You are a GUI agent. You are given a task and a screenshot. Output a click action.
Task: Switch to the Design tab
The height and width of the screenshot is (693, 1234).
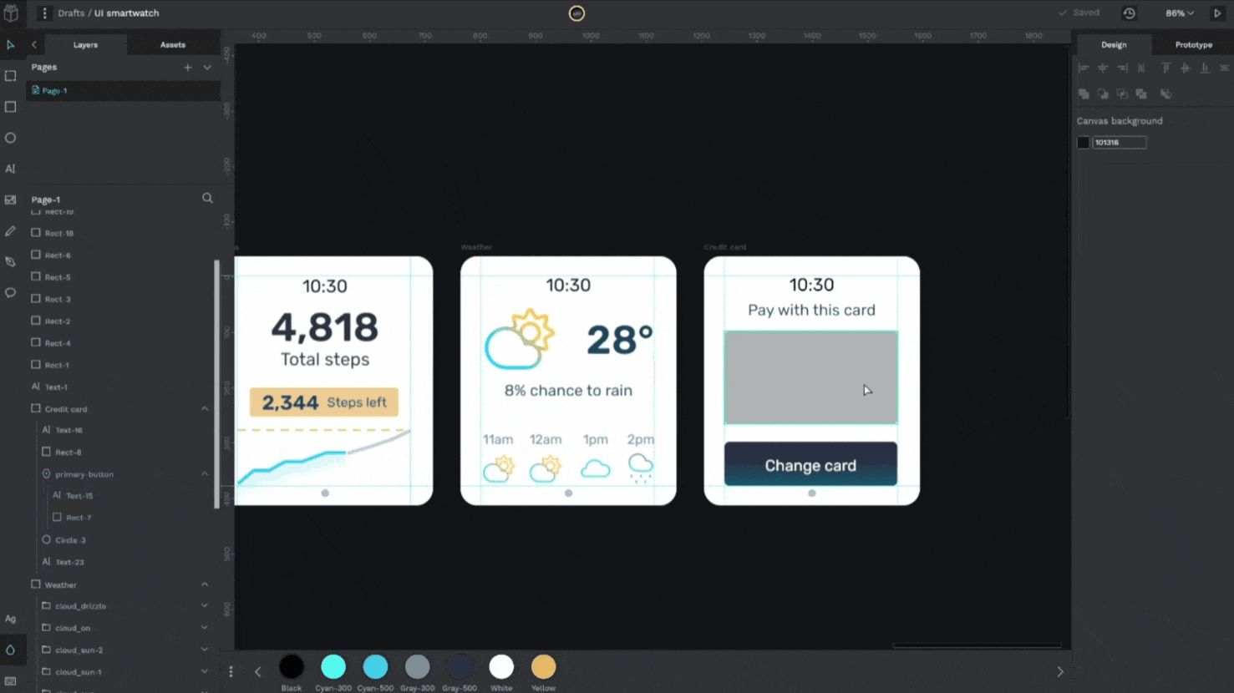pyautogui.click(x=1114, y=45)
